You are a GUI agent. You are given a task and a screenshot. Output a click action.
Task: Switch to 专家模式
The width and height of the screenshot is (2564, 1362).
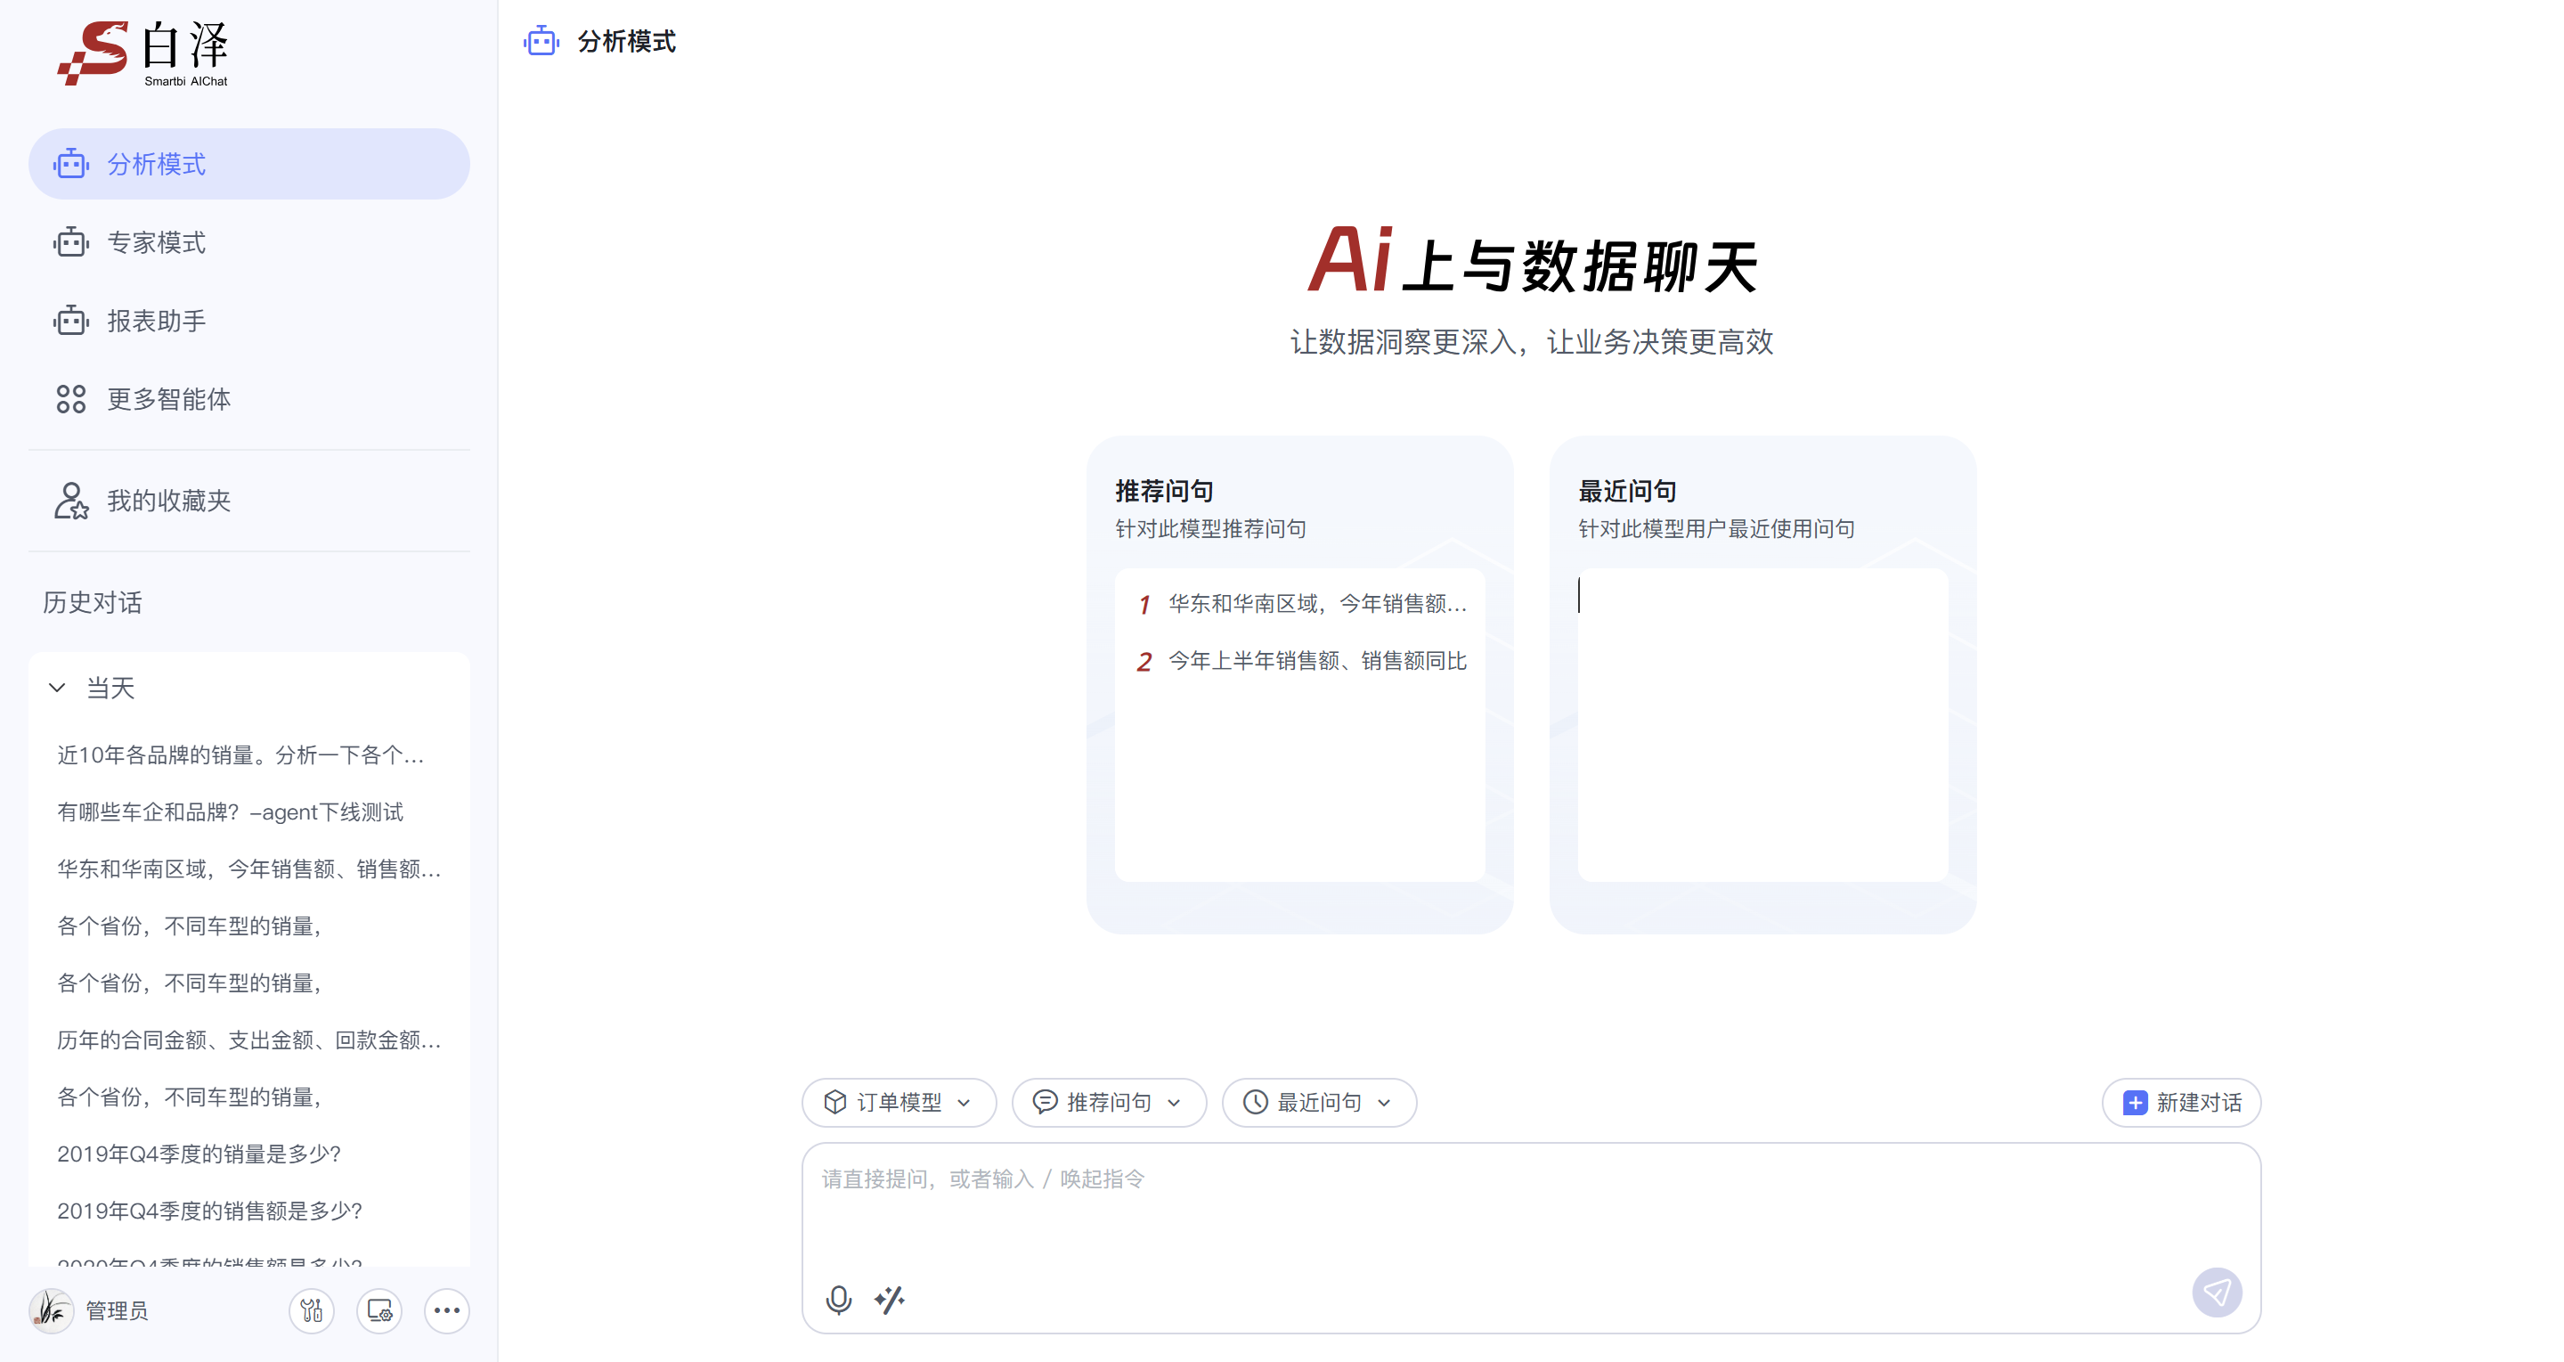(x=248, y=242)
